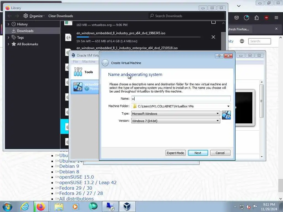Screen dimensions: 283x212
Task: Open the Fedora 29 / 30 link
Action: pyautogui.click(x=76, y=188)
